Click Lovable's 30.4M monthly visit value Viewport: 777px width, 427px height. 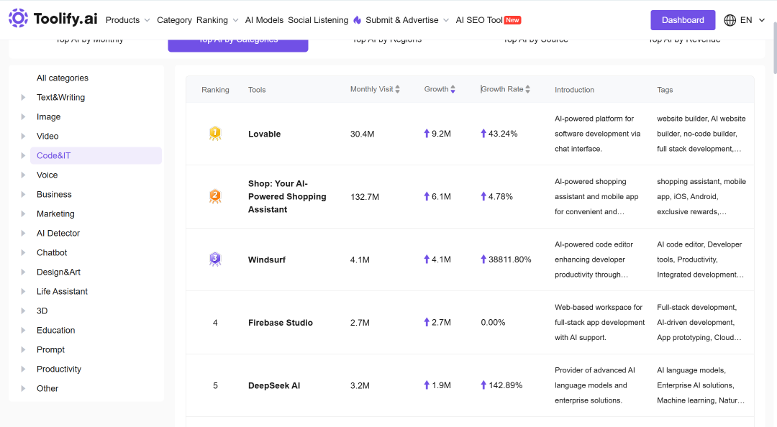pyautogui.click(x=362, y=134)
